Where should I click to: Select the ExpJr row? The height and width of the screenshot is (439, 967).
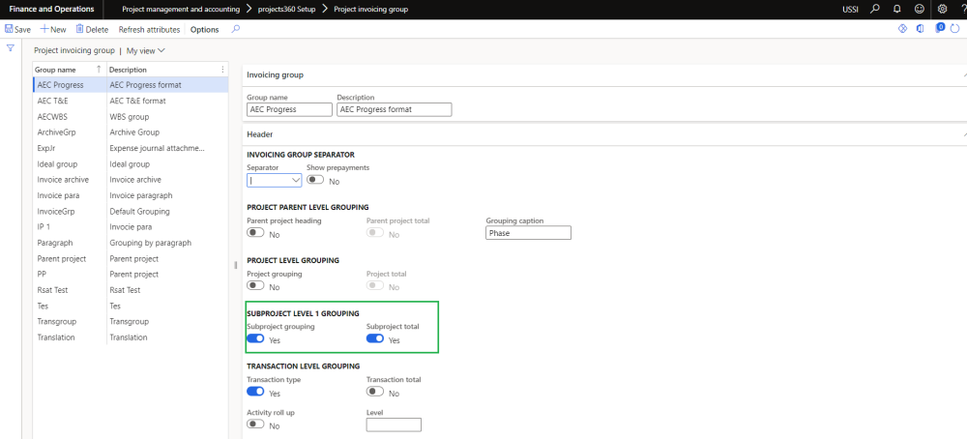point(131,148)
